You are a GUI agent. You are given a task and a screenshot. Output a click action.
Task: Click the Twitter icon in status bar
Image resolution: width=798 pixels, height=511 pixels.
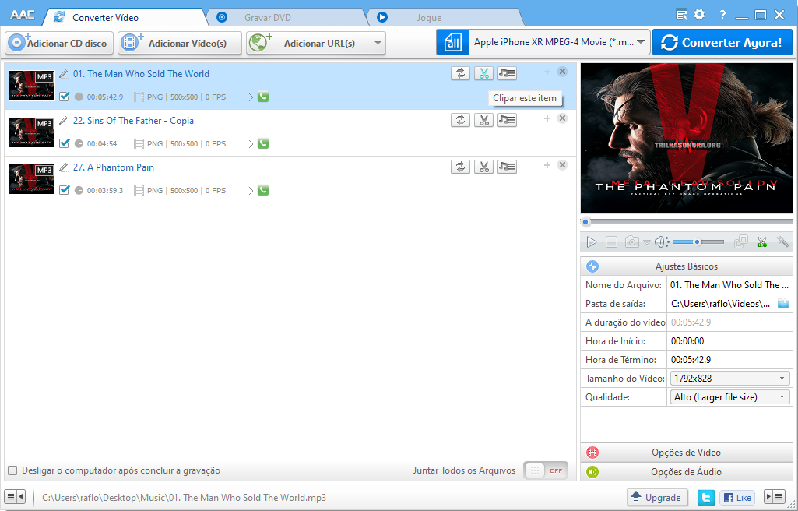706,498
